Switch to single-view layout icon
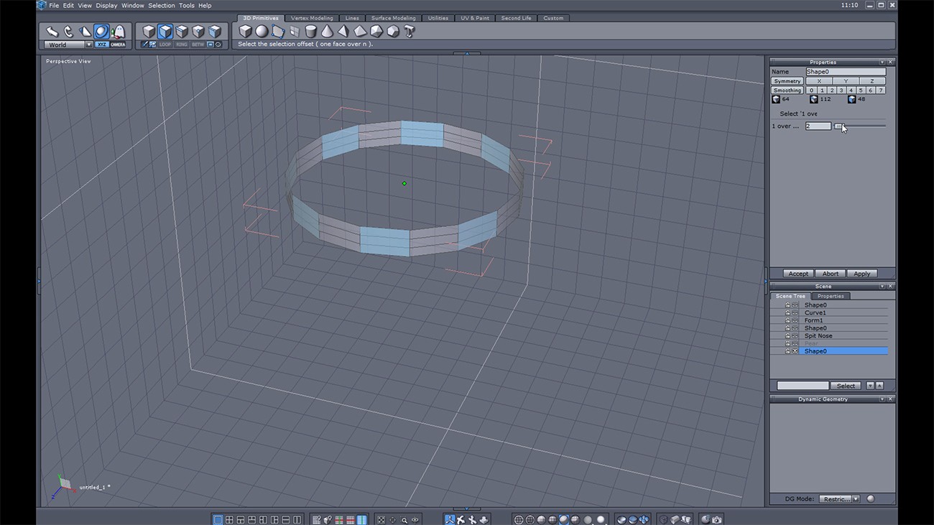This screenshot has width=934, height=525. coord(218,519)
